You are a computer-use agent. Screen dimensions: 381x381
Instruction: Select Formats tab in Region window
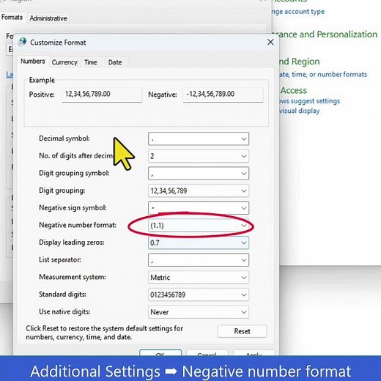(x=12, y=17)
